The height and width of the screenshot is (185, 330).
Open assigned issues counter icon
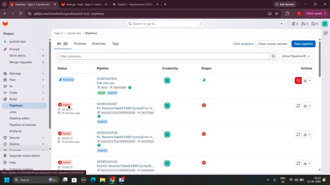point(295,24)
